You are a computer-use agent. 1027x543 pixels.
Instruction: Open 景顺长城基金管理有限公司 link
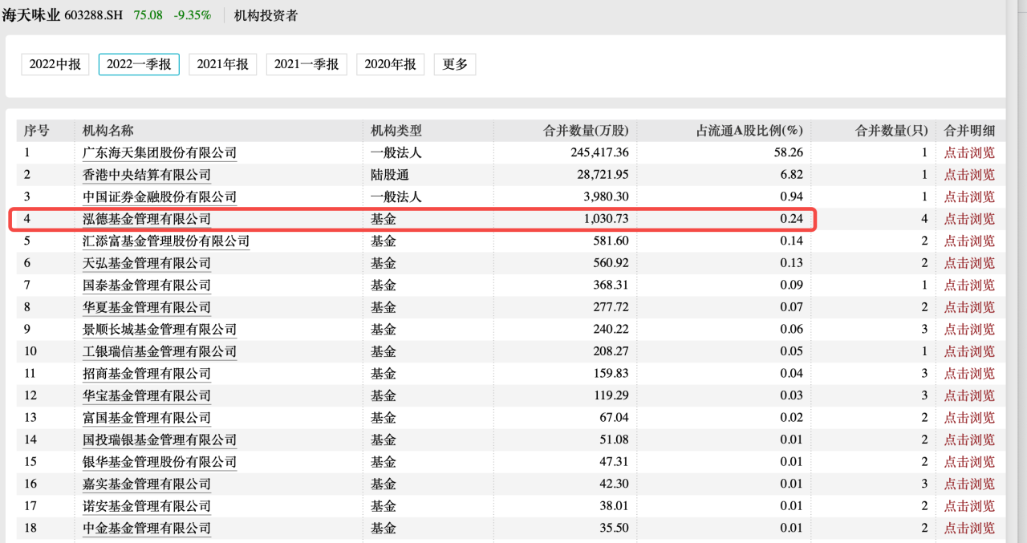point(160,330)
